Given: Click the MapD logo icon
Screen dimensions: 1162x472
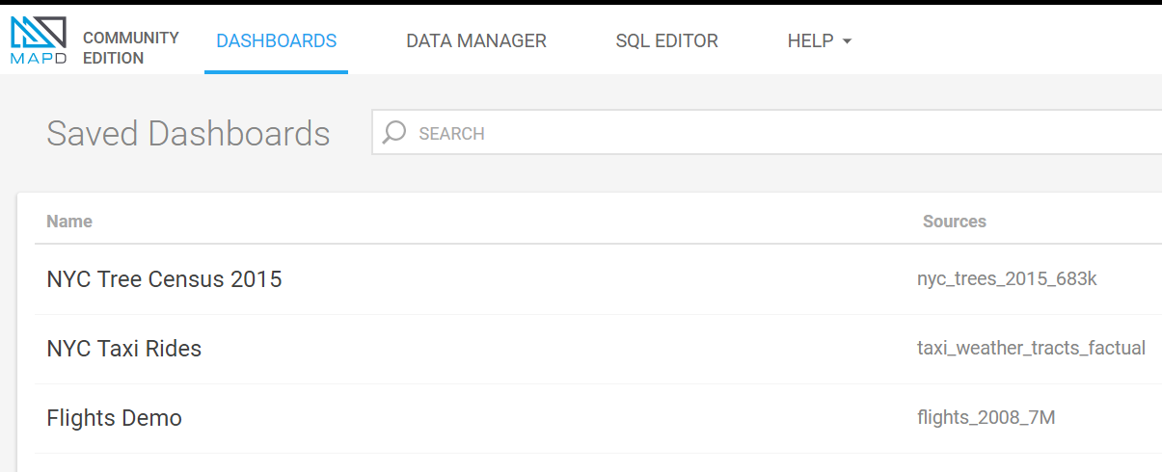Looking at the screenshot, I should click(x=39, y=31).
